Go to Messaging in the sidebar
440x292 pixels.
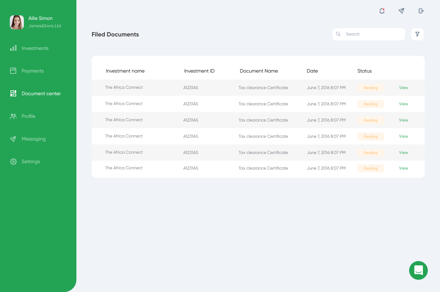tap(34, 139)
